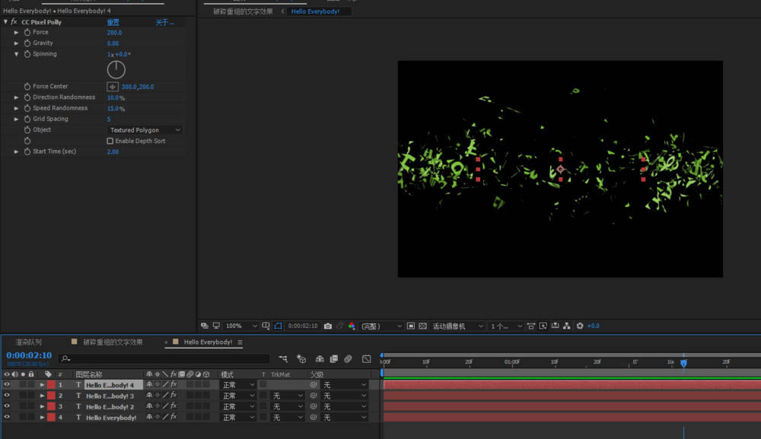Enable the Depth Sort checkbox

point(110,141)
